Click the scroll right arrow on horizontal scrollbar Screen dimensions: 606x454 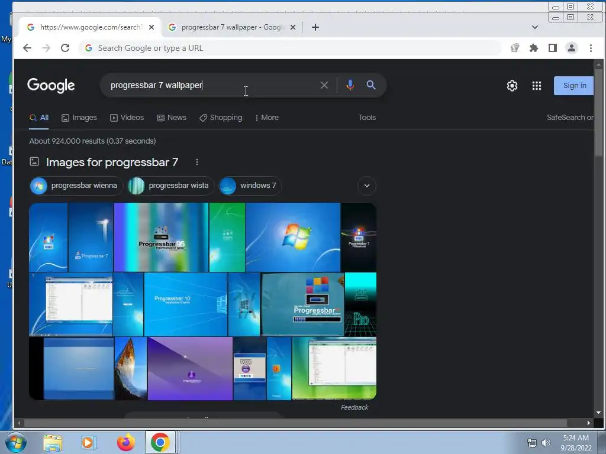[588, 423]
